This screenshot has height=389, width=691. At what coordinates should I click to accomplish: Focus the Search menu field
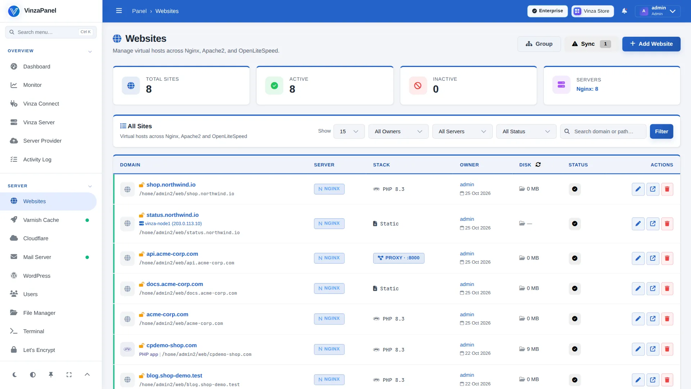click(51, 32)
